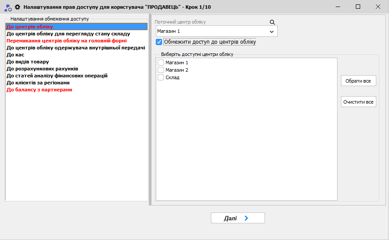
Task: Check the 'Магазин 2' checkbox
Action: (161, 70)
